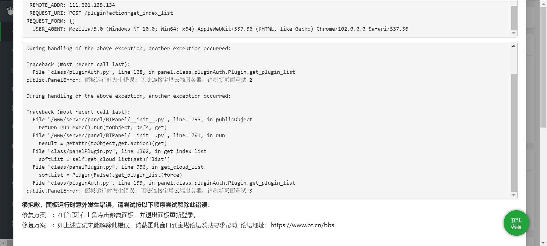Click the page scrollbar down arrow

pyautogui.click(x=544, y=242)
